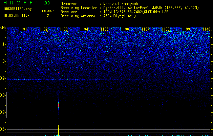This screenshot has width=213, height=136.
Task: Click the HROFFT program title
Action: pyautogui.click(x=21, y=3)
